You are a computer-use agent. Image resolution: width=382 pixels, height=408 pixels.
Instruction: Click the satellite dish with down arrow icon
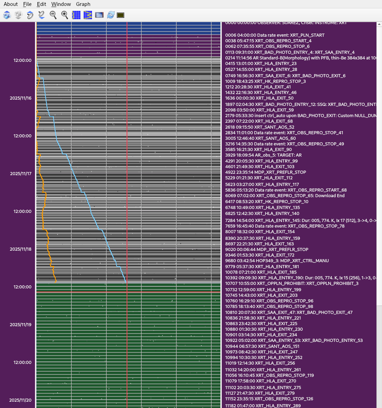pos(42,15)
